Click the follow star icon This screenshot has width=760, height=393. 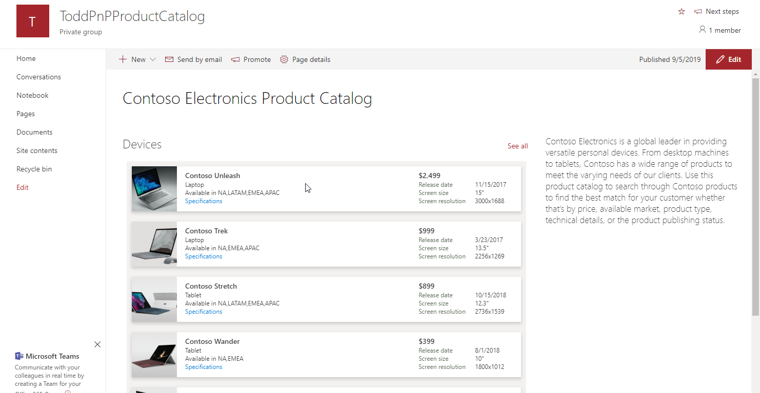pos(682,11)
